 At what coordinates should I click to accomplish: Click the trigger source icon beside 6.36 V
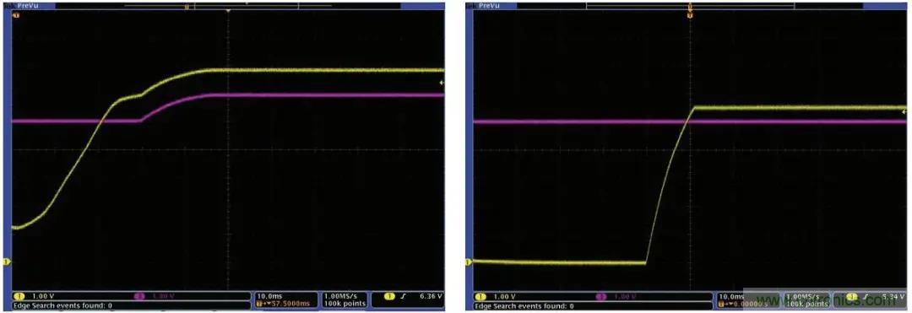coord(390,295)
